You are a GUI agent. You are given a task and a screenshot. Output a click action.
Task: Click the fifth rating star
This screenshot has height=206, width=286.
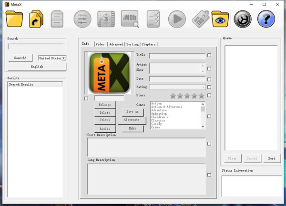pos(201,96)
